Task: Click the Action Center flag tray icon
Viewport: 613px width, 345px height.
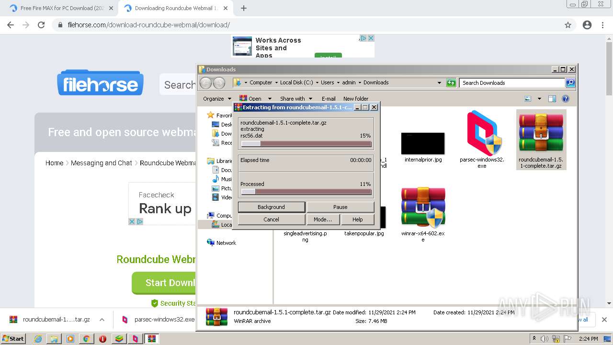Action: click(568, 339)
